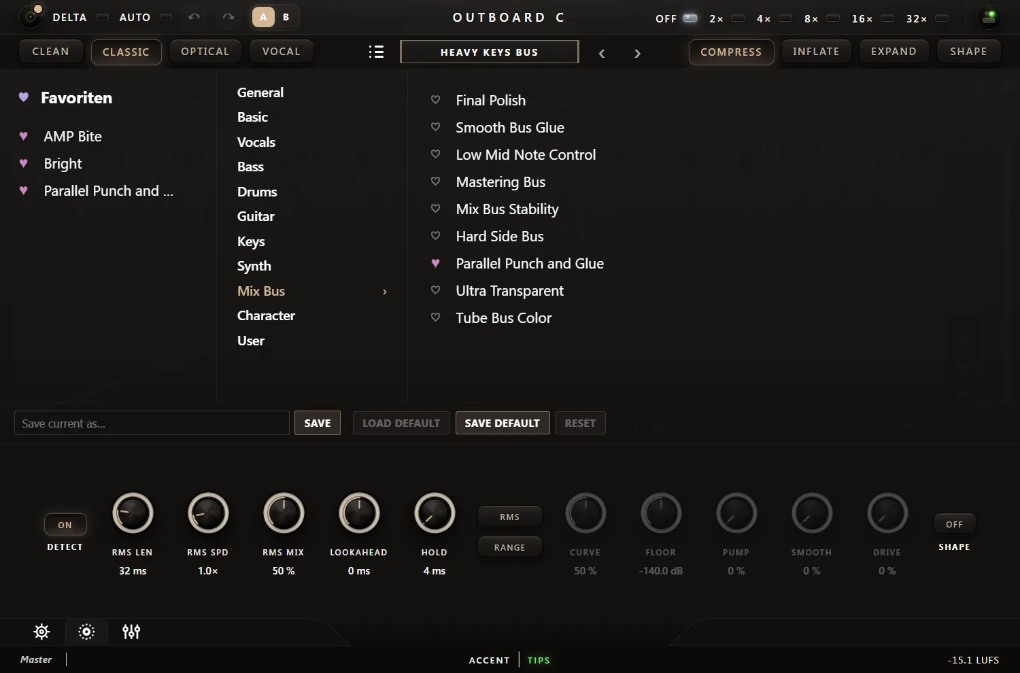Select the dotted-circle detection settings icon
The width and height of the screenshot is (1020, 673).
[x=86, y=632]
